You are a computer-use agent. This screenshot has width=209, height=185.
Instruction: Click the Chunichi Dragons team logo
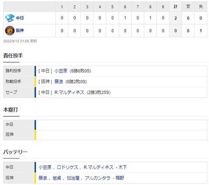10,18
